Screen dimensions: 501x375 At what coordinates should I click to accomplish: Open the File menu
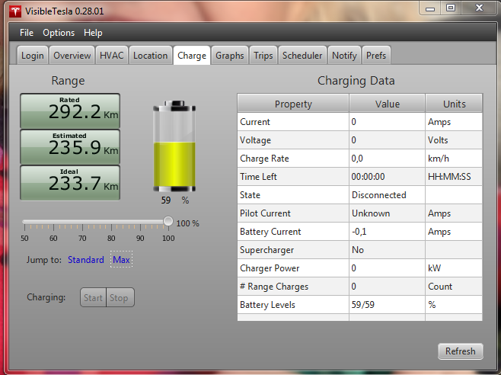27,33
